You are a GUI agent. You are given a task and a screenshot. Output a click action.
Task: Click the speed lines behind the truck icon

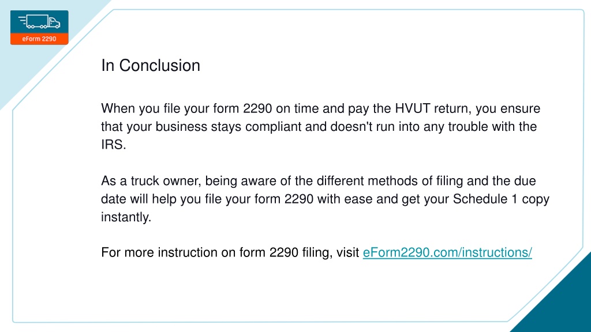(x=23, y=20)
